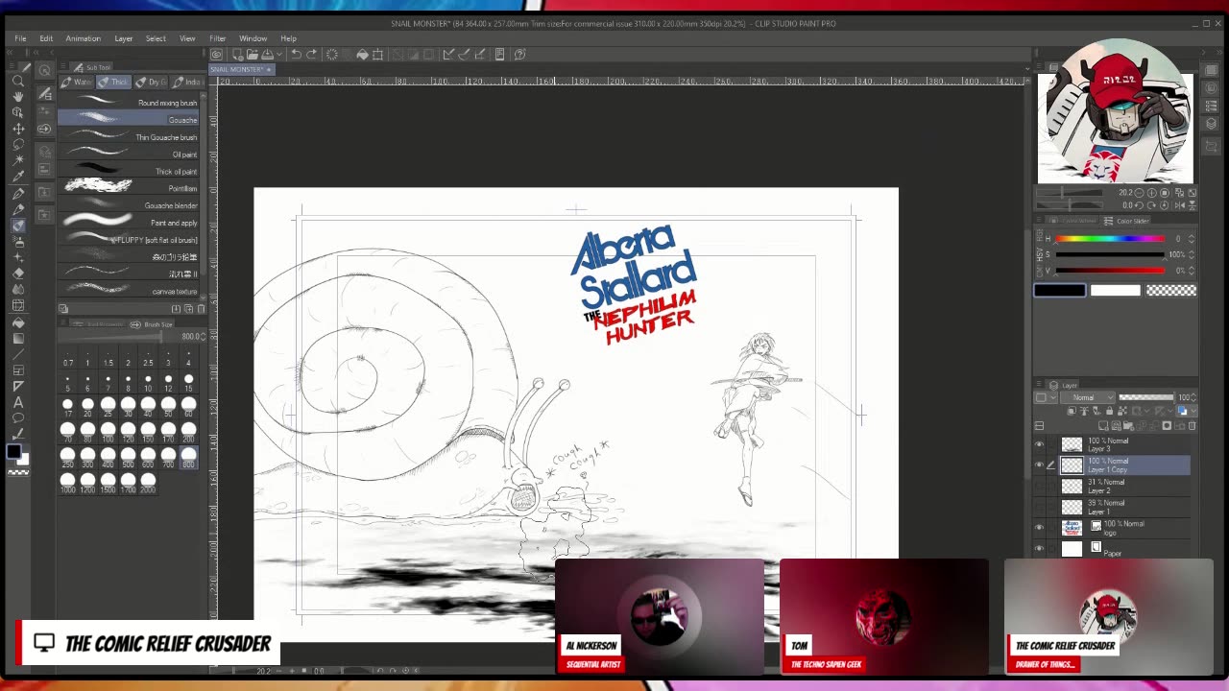Toggle visibility eye of logo layer
The image size is (1229, 691).
(1039, 528)
